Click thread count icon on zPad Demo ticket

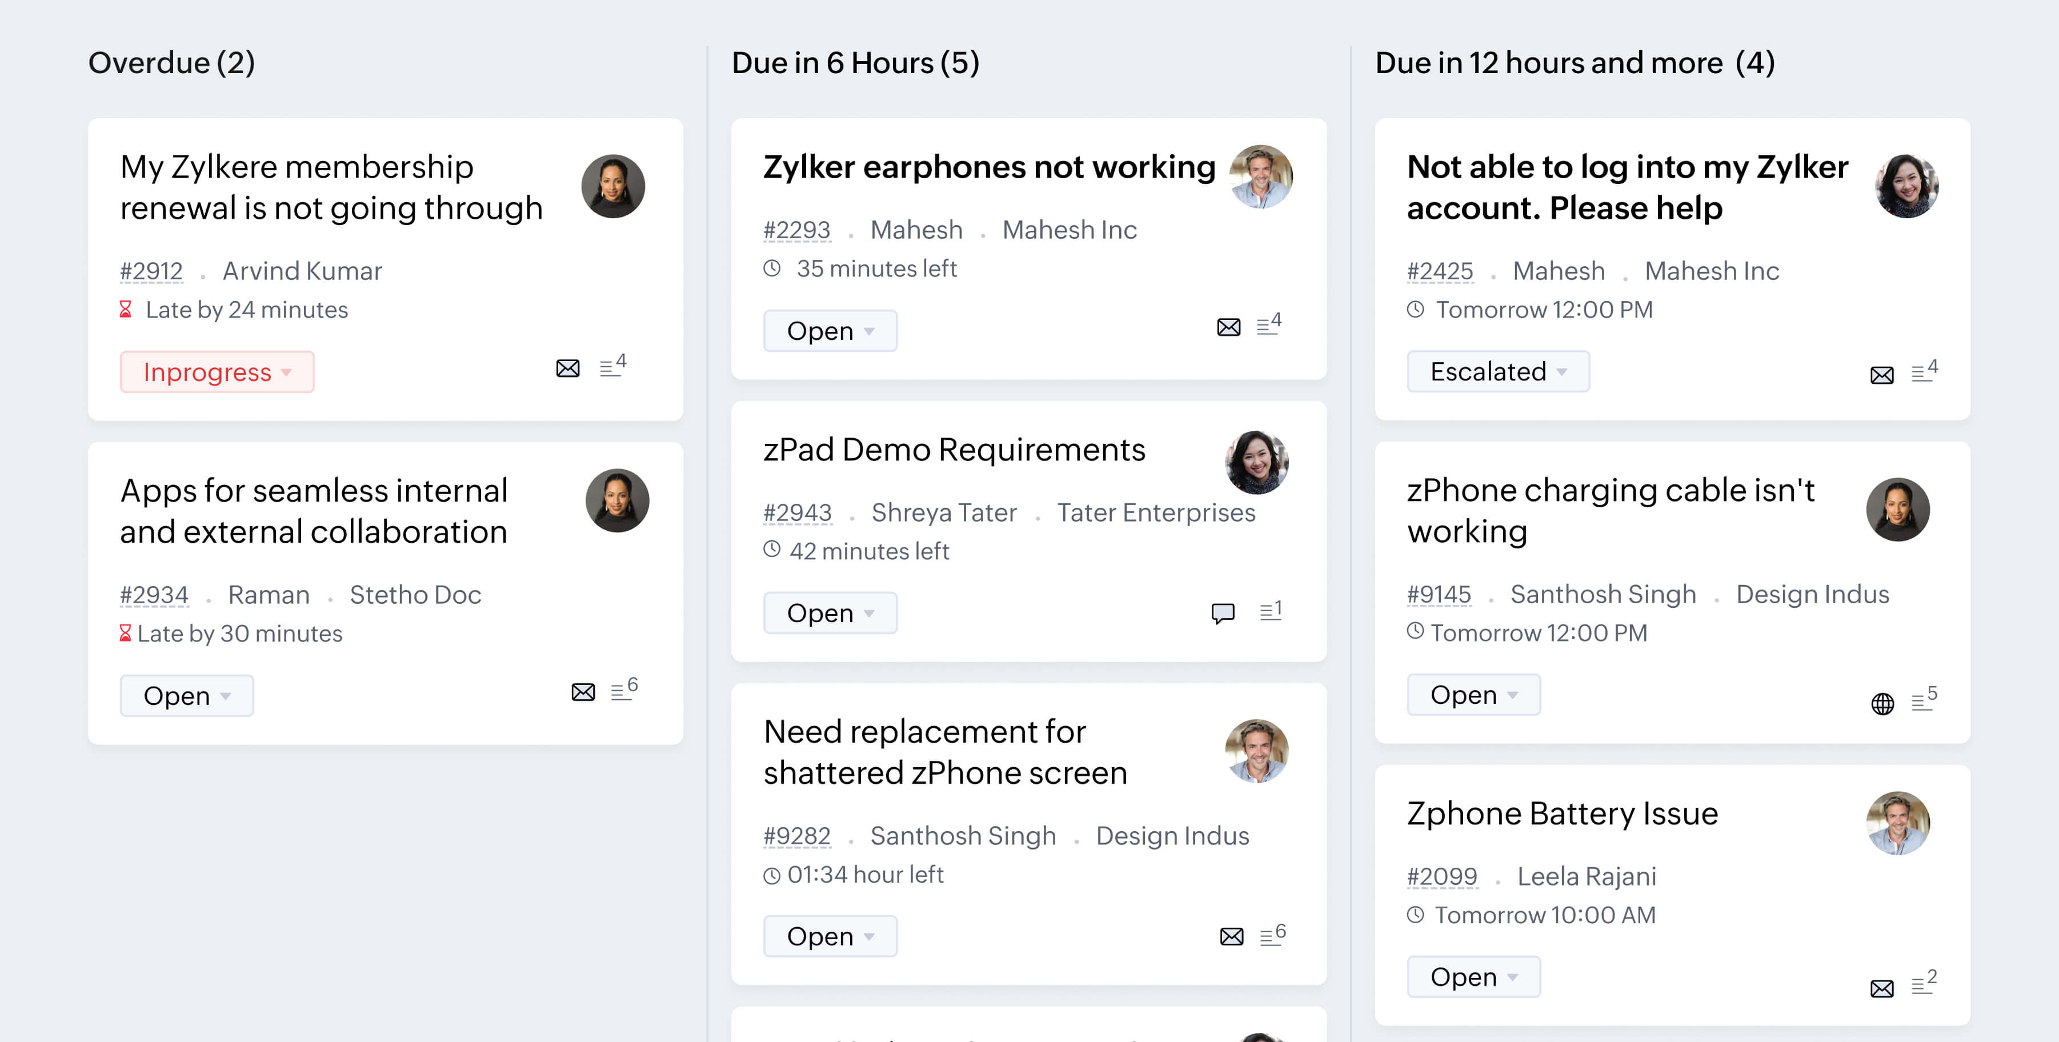pos(1271,611)
